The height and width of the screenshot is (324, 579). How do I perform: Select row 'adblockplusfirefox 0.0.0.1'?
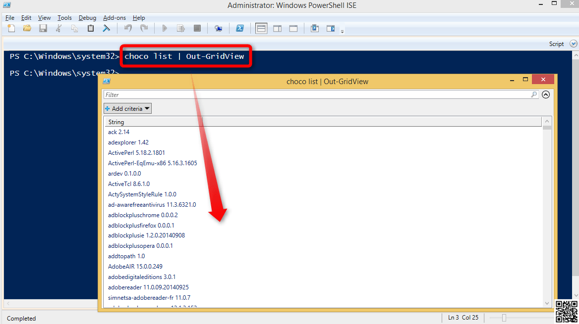(323, 225)
